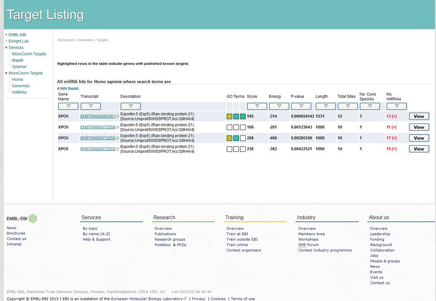
Task: Click Microcosm in the breadcrumb
Action: pos(66,40)
